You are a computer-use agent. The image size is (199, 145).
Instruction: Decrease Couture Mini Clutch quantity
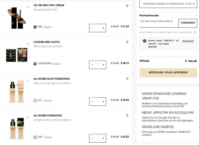[x=92, y=65]
